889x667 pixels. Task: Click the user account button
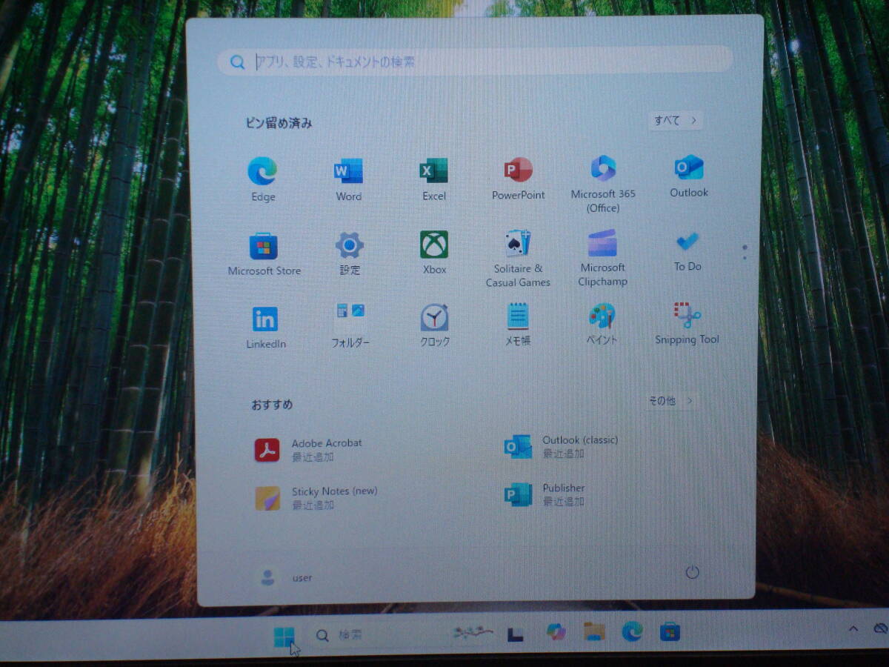tap(284, 577)
